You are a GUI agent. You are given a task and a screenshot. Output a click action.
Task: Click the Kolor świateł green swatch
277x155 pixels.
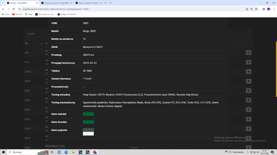(x=88, y=114)
